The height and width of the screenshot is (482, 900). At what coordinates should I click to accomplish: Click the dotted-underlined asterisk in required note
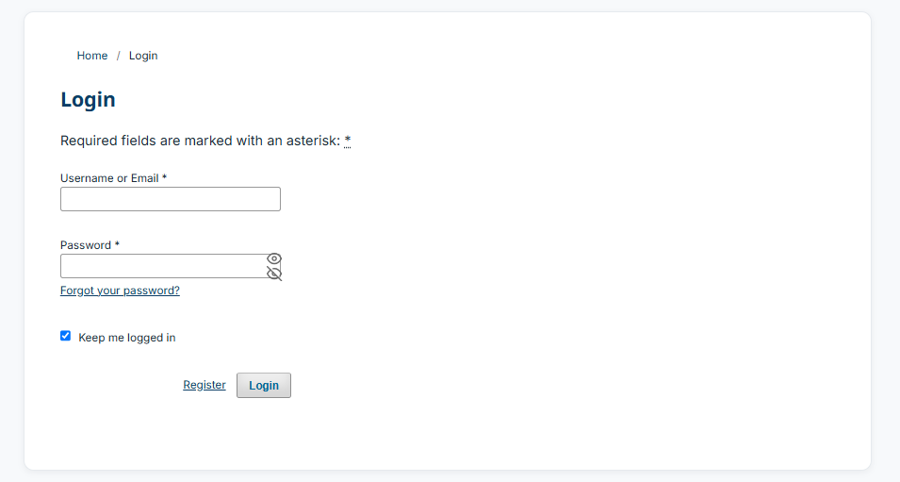[x=347, y=141]
